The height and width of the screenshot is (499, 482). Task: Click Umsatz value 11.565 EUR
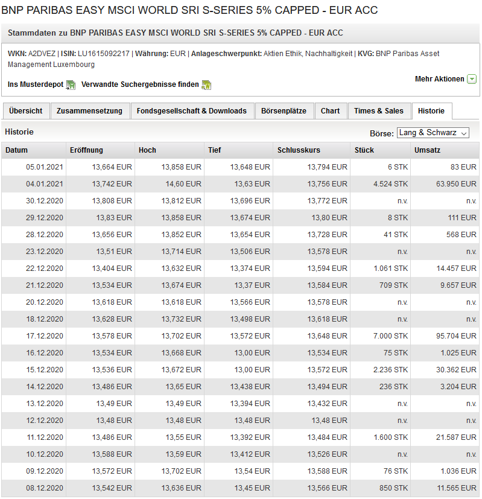457,488
